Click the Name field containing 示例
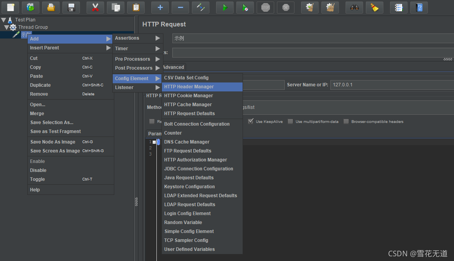The height and width of the screenshot is (261, 454). pos(313,38)
